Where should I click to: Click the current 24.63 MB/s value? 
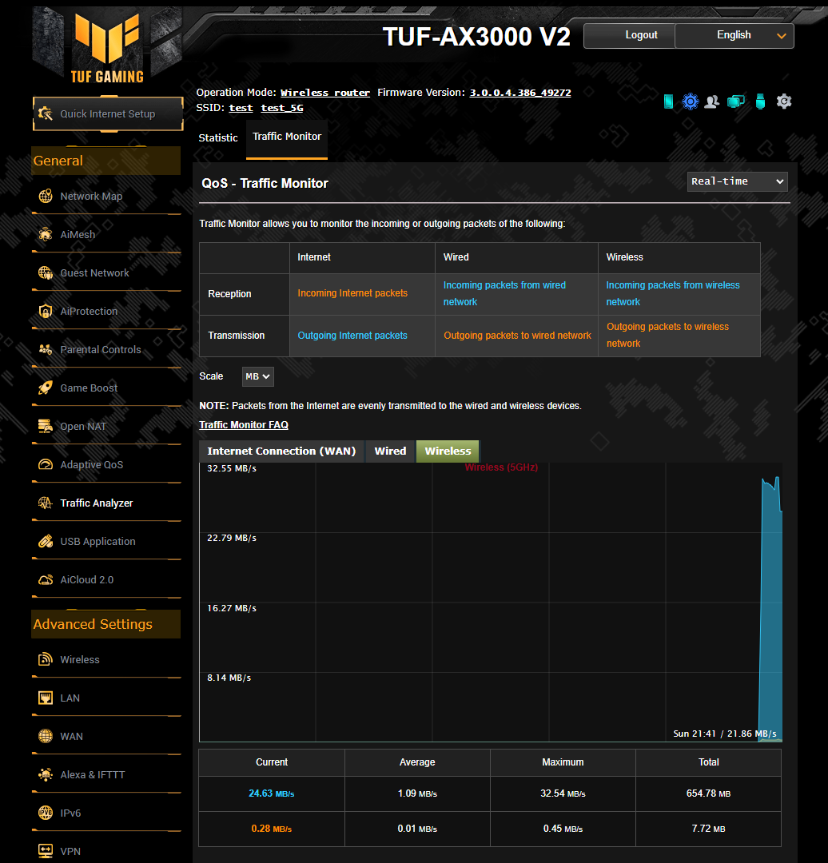click(272, 793)
